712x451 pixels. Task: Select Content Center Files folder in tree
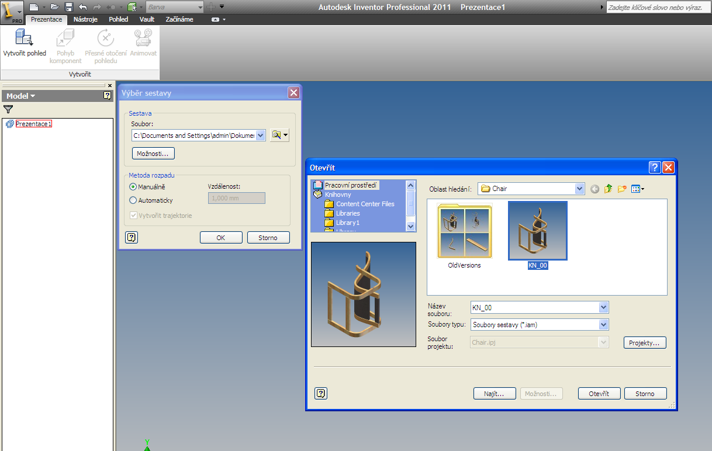point(365,204)
